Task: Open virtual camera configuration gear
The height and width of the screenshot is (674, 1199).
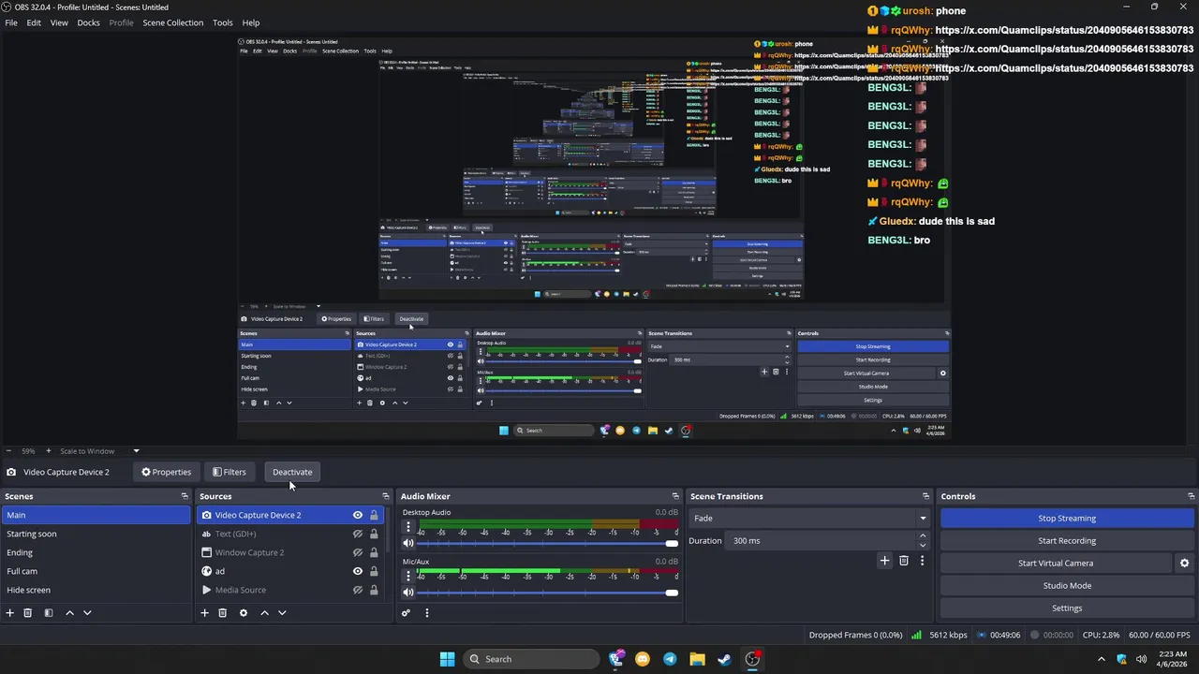Action: (x=1184, y=564)
